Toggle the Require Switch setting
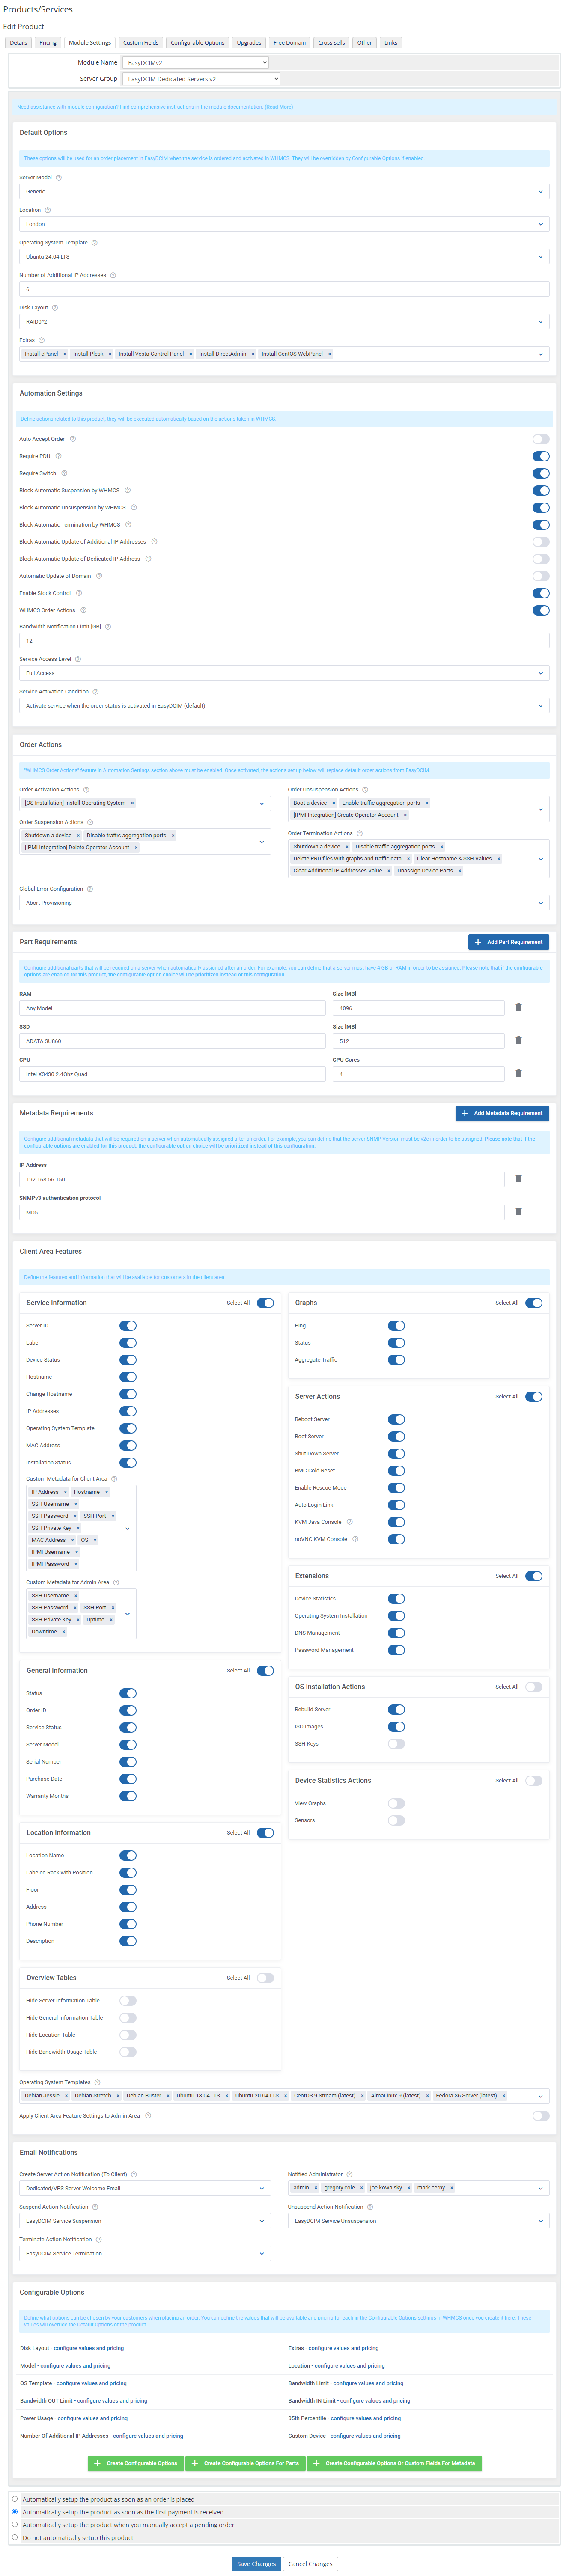The image size is (569, 2576). pos(541,473)
